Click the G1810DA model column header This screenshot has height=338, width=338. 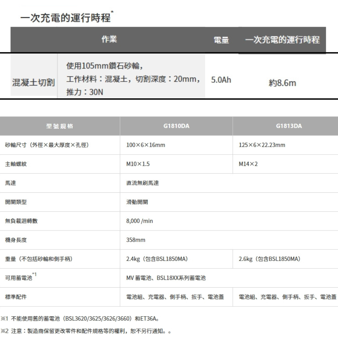(176, 126)
